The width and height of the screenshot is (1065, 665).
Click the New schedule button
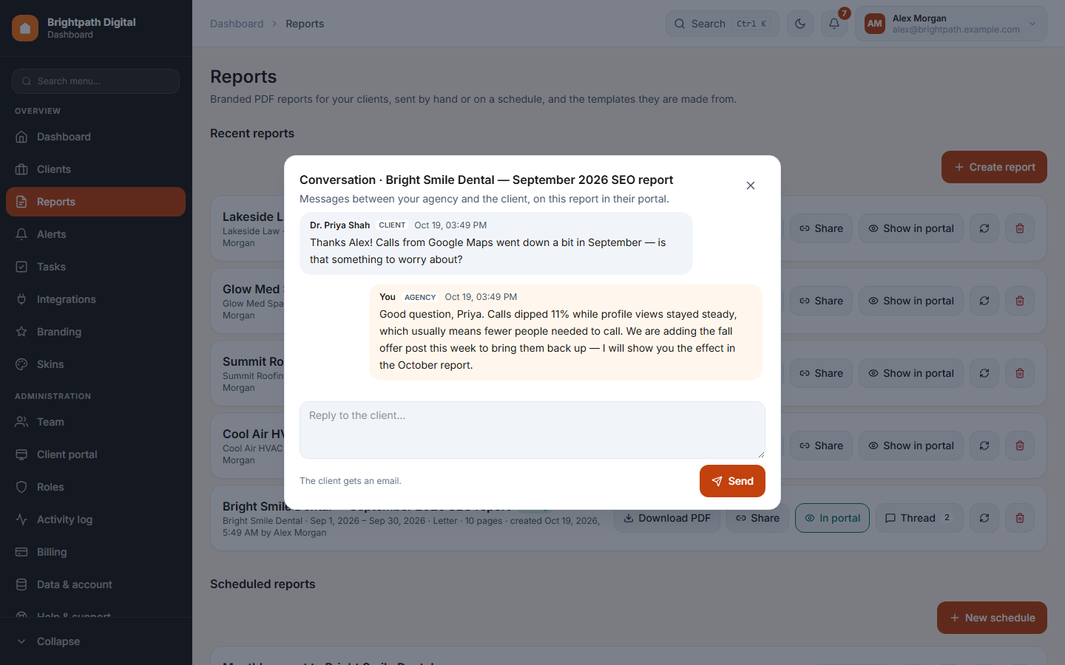point(992,618)
